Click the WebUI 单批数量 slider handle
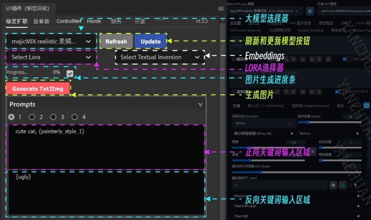This screenshot has height=220, width=371. 321,161
